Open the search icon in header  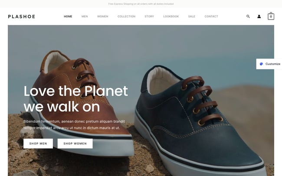(248, 16)
